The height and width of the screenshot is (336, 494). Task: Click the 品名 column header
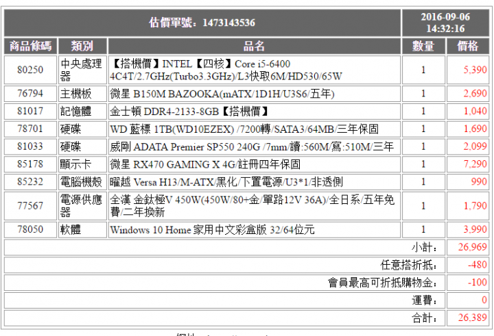(x=254, y=46)
